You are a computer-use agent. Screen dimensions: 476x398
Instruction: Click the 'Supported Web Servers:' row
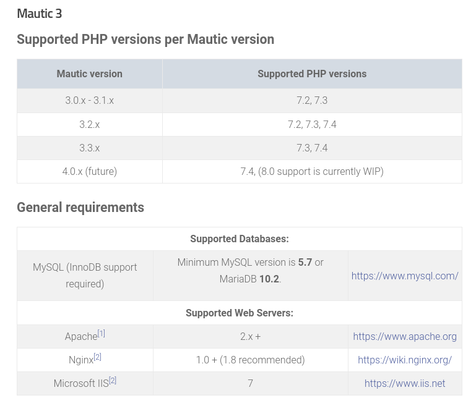[x=240, y=313]
